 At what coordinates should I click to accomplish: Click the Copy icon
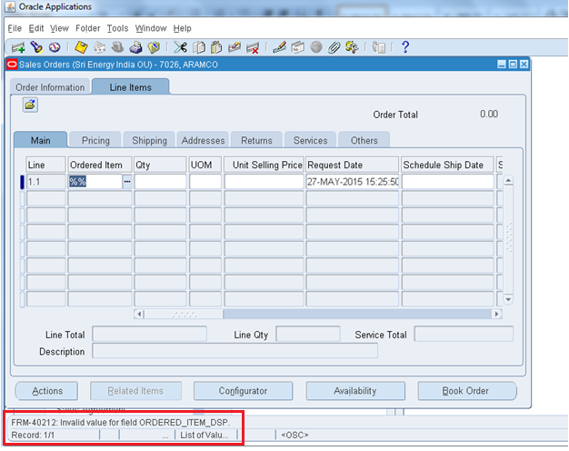pos(199,47)
